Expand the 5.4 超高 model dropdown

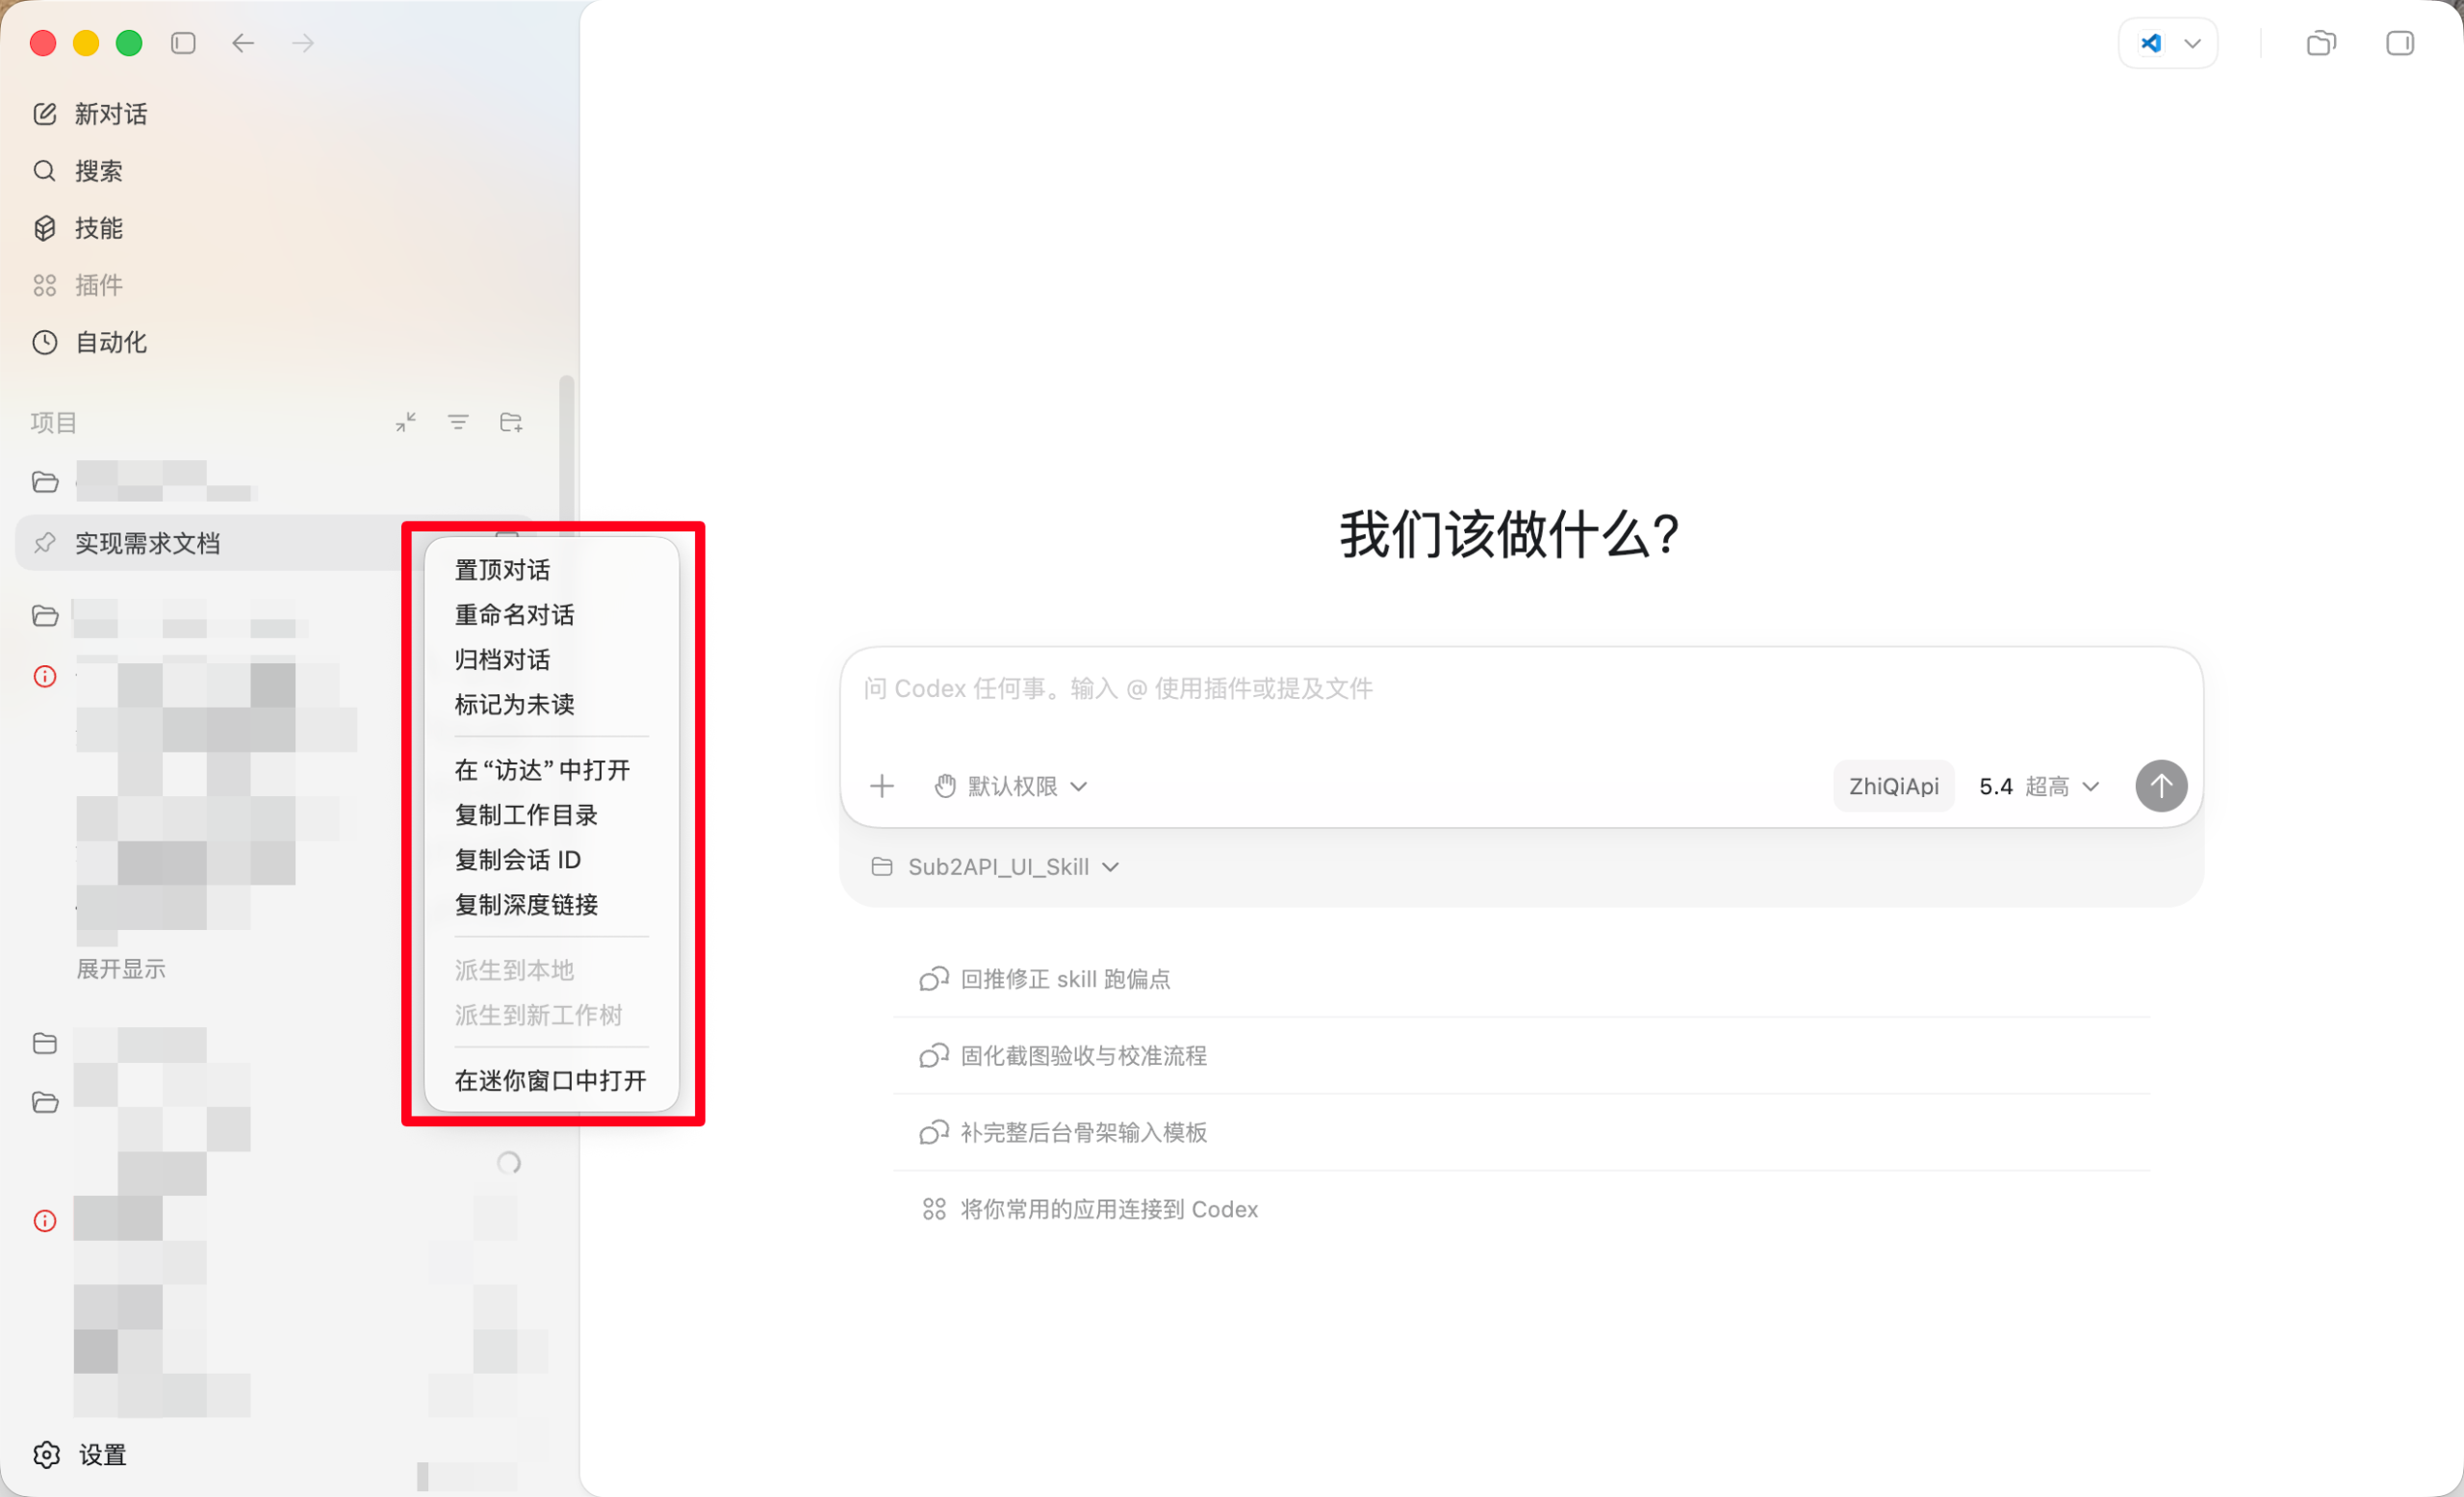click(x=2038, y=786)
